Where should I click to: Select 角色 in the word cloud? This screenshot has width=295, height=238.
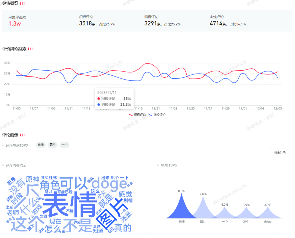(50, 185)
